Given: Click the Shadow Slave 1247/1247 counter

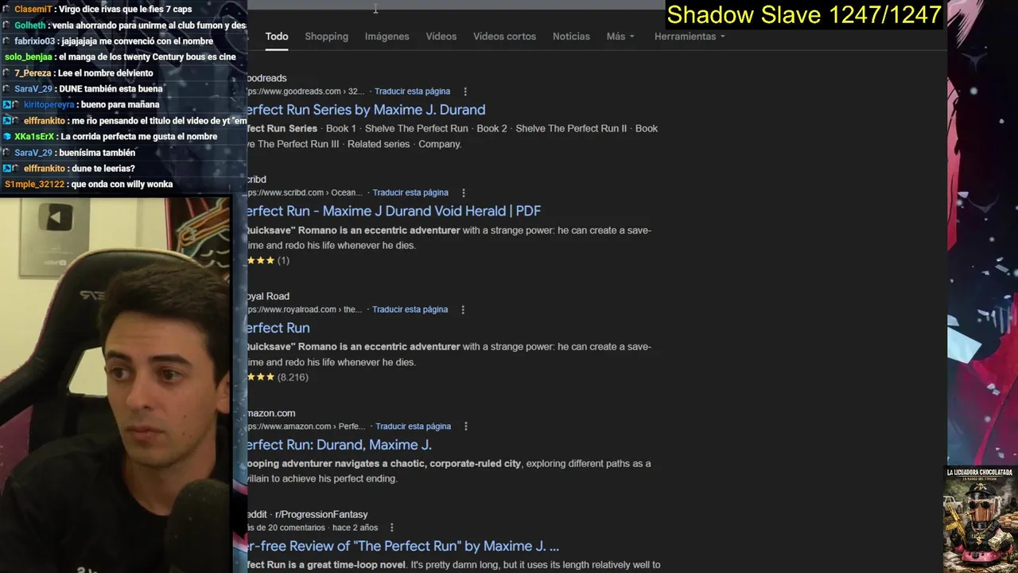Looking at the screenshot, I should tap(804, 14).
